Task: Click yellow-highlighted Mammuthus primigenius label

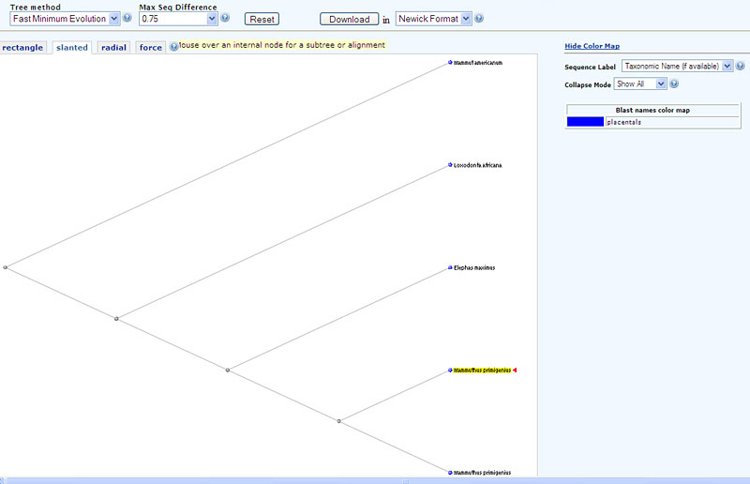Action: (482, 371)
